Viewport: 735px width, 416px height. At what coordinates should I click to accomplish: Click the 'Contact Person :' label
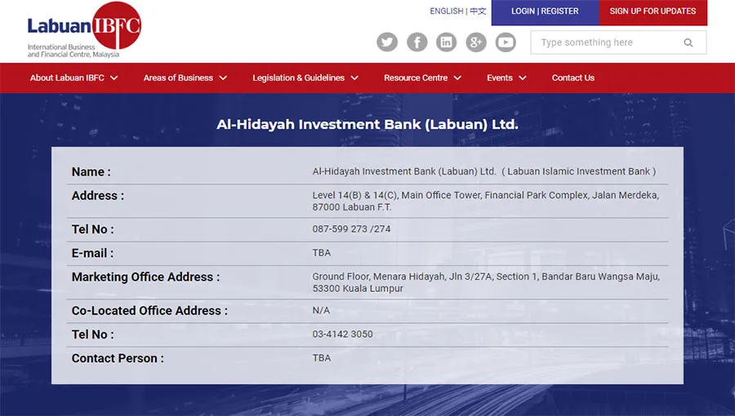point(118,358)
